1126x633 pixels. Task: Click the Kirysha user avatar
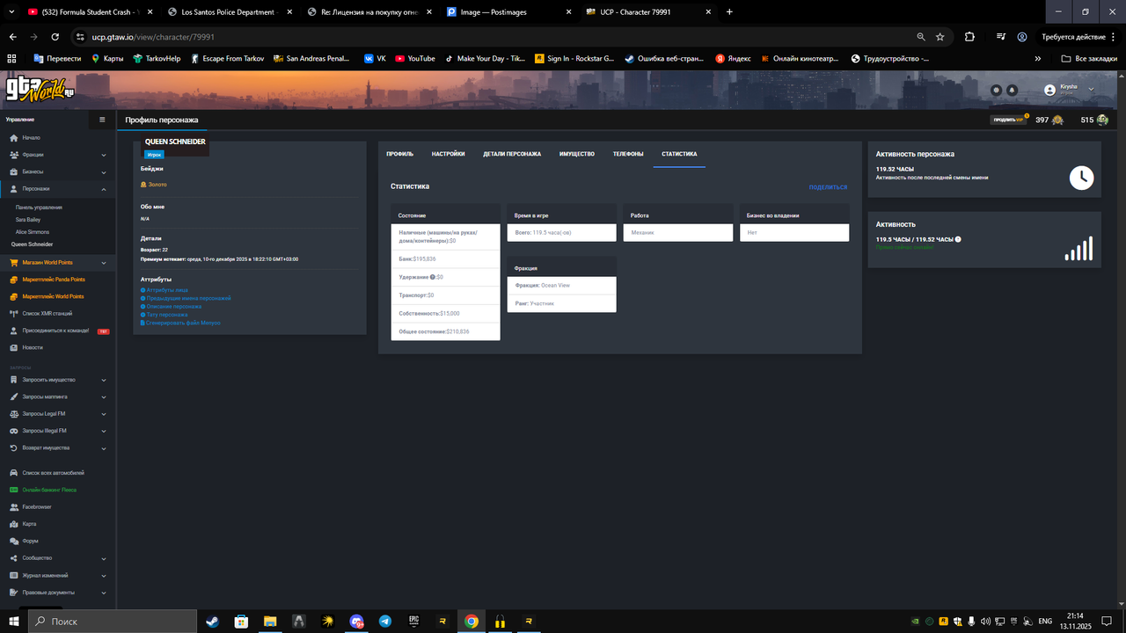pyautogui.click(x=1049, y=91)
